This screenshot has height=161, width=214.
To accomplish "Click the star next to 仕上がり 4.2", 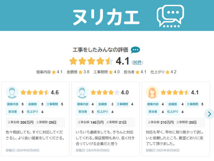I will pos(167,72).
